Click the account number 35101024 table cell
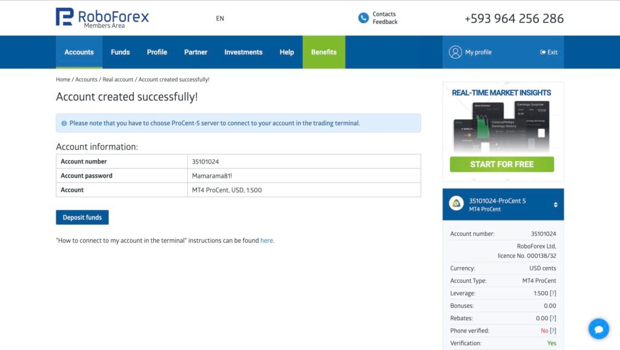The height and width of the screenshot is (350, 620). click(304, 161)
